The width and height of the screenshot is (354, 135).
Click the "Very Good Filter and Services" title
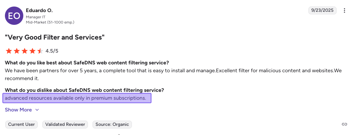pyautogui.click(x=54, y=37)
